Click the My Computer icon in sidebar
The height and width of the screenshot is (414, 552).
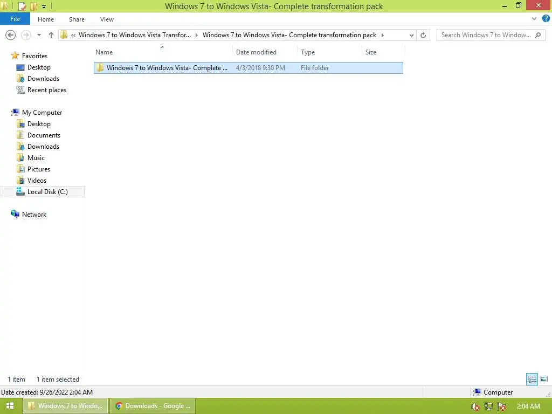tap(15, 112)
